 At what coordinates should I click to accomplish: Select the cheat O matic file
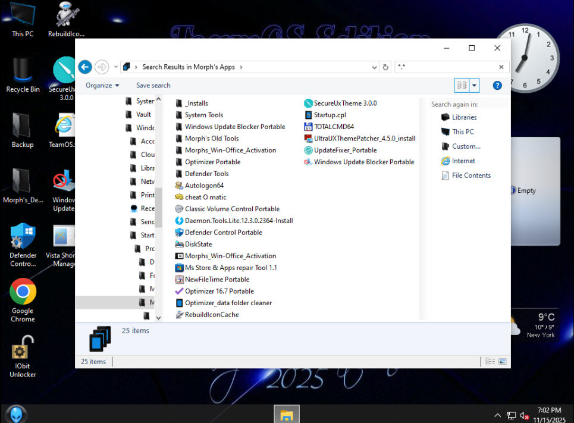pyautogui.click(x=205, y=197)
